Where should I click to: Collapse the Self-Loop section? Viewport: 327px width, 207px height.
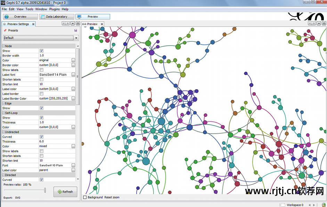pos(3,113)
